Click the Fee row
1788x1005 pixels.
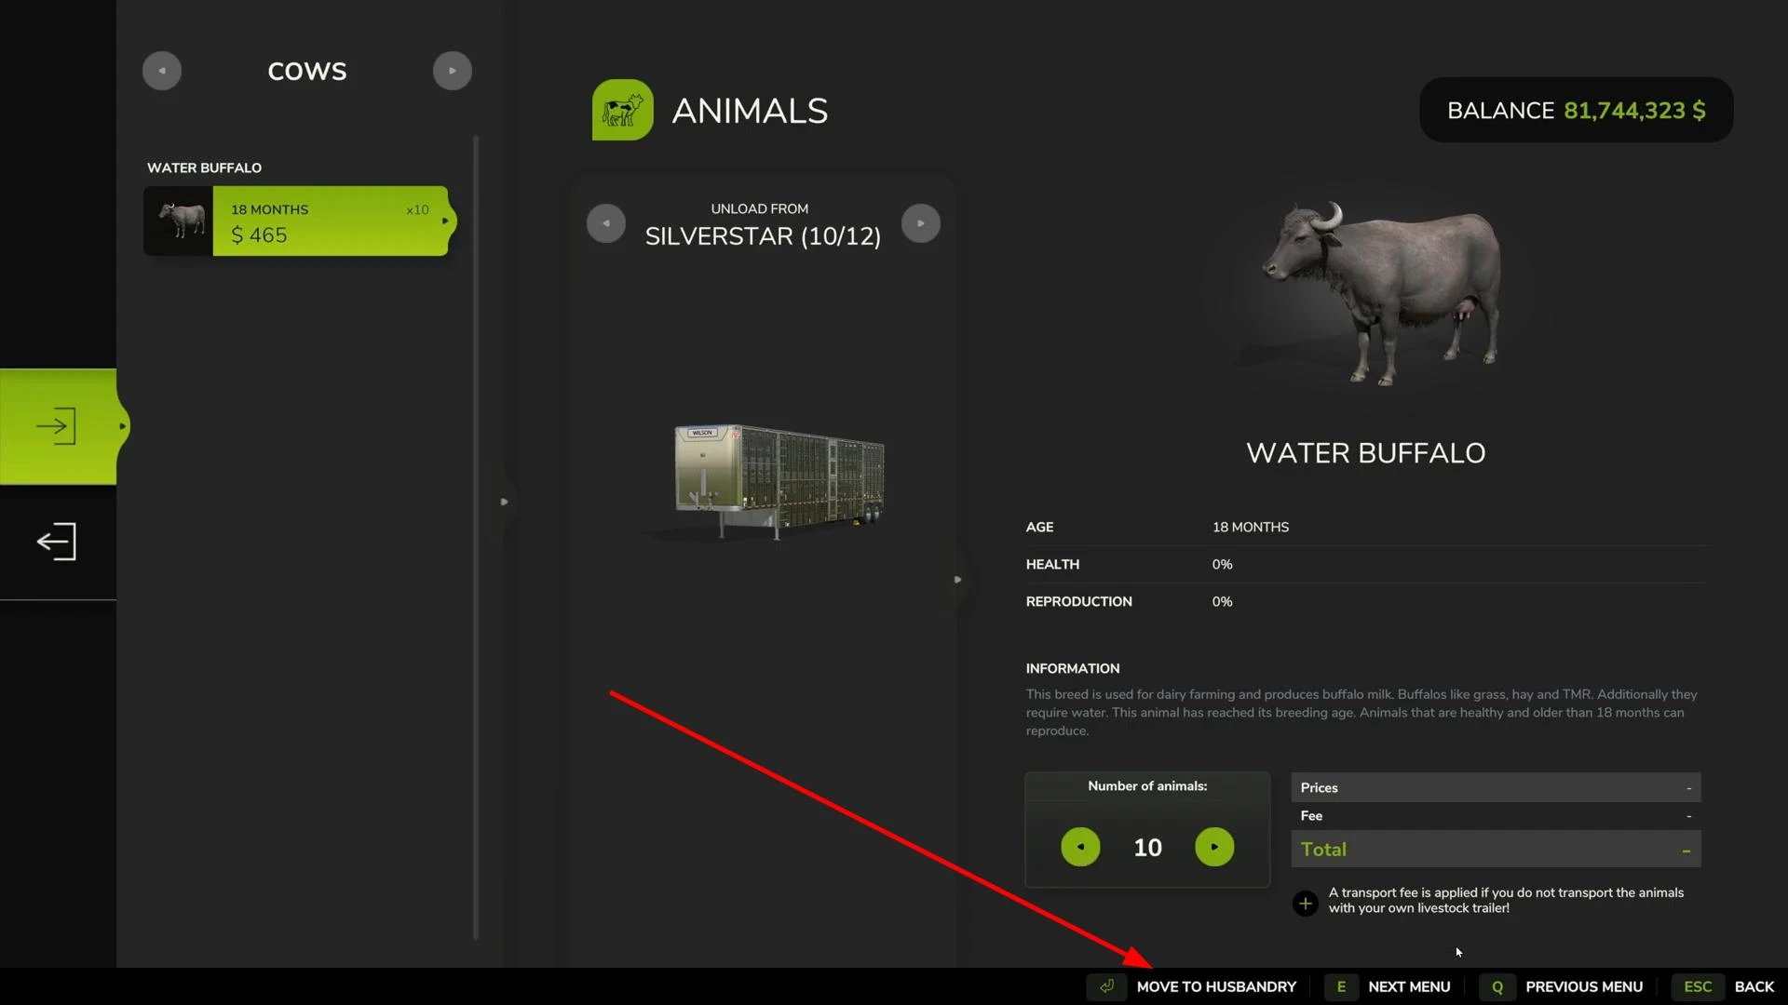click(1496, 816)
